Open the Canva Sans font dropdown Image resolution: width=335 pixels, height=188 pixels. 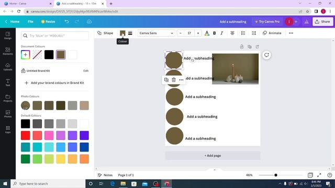[156, 33]
